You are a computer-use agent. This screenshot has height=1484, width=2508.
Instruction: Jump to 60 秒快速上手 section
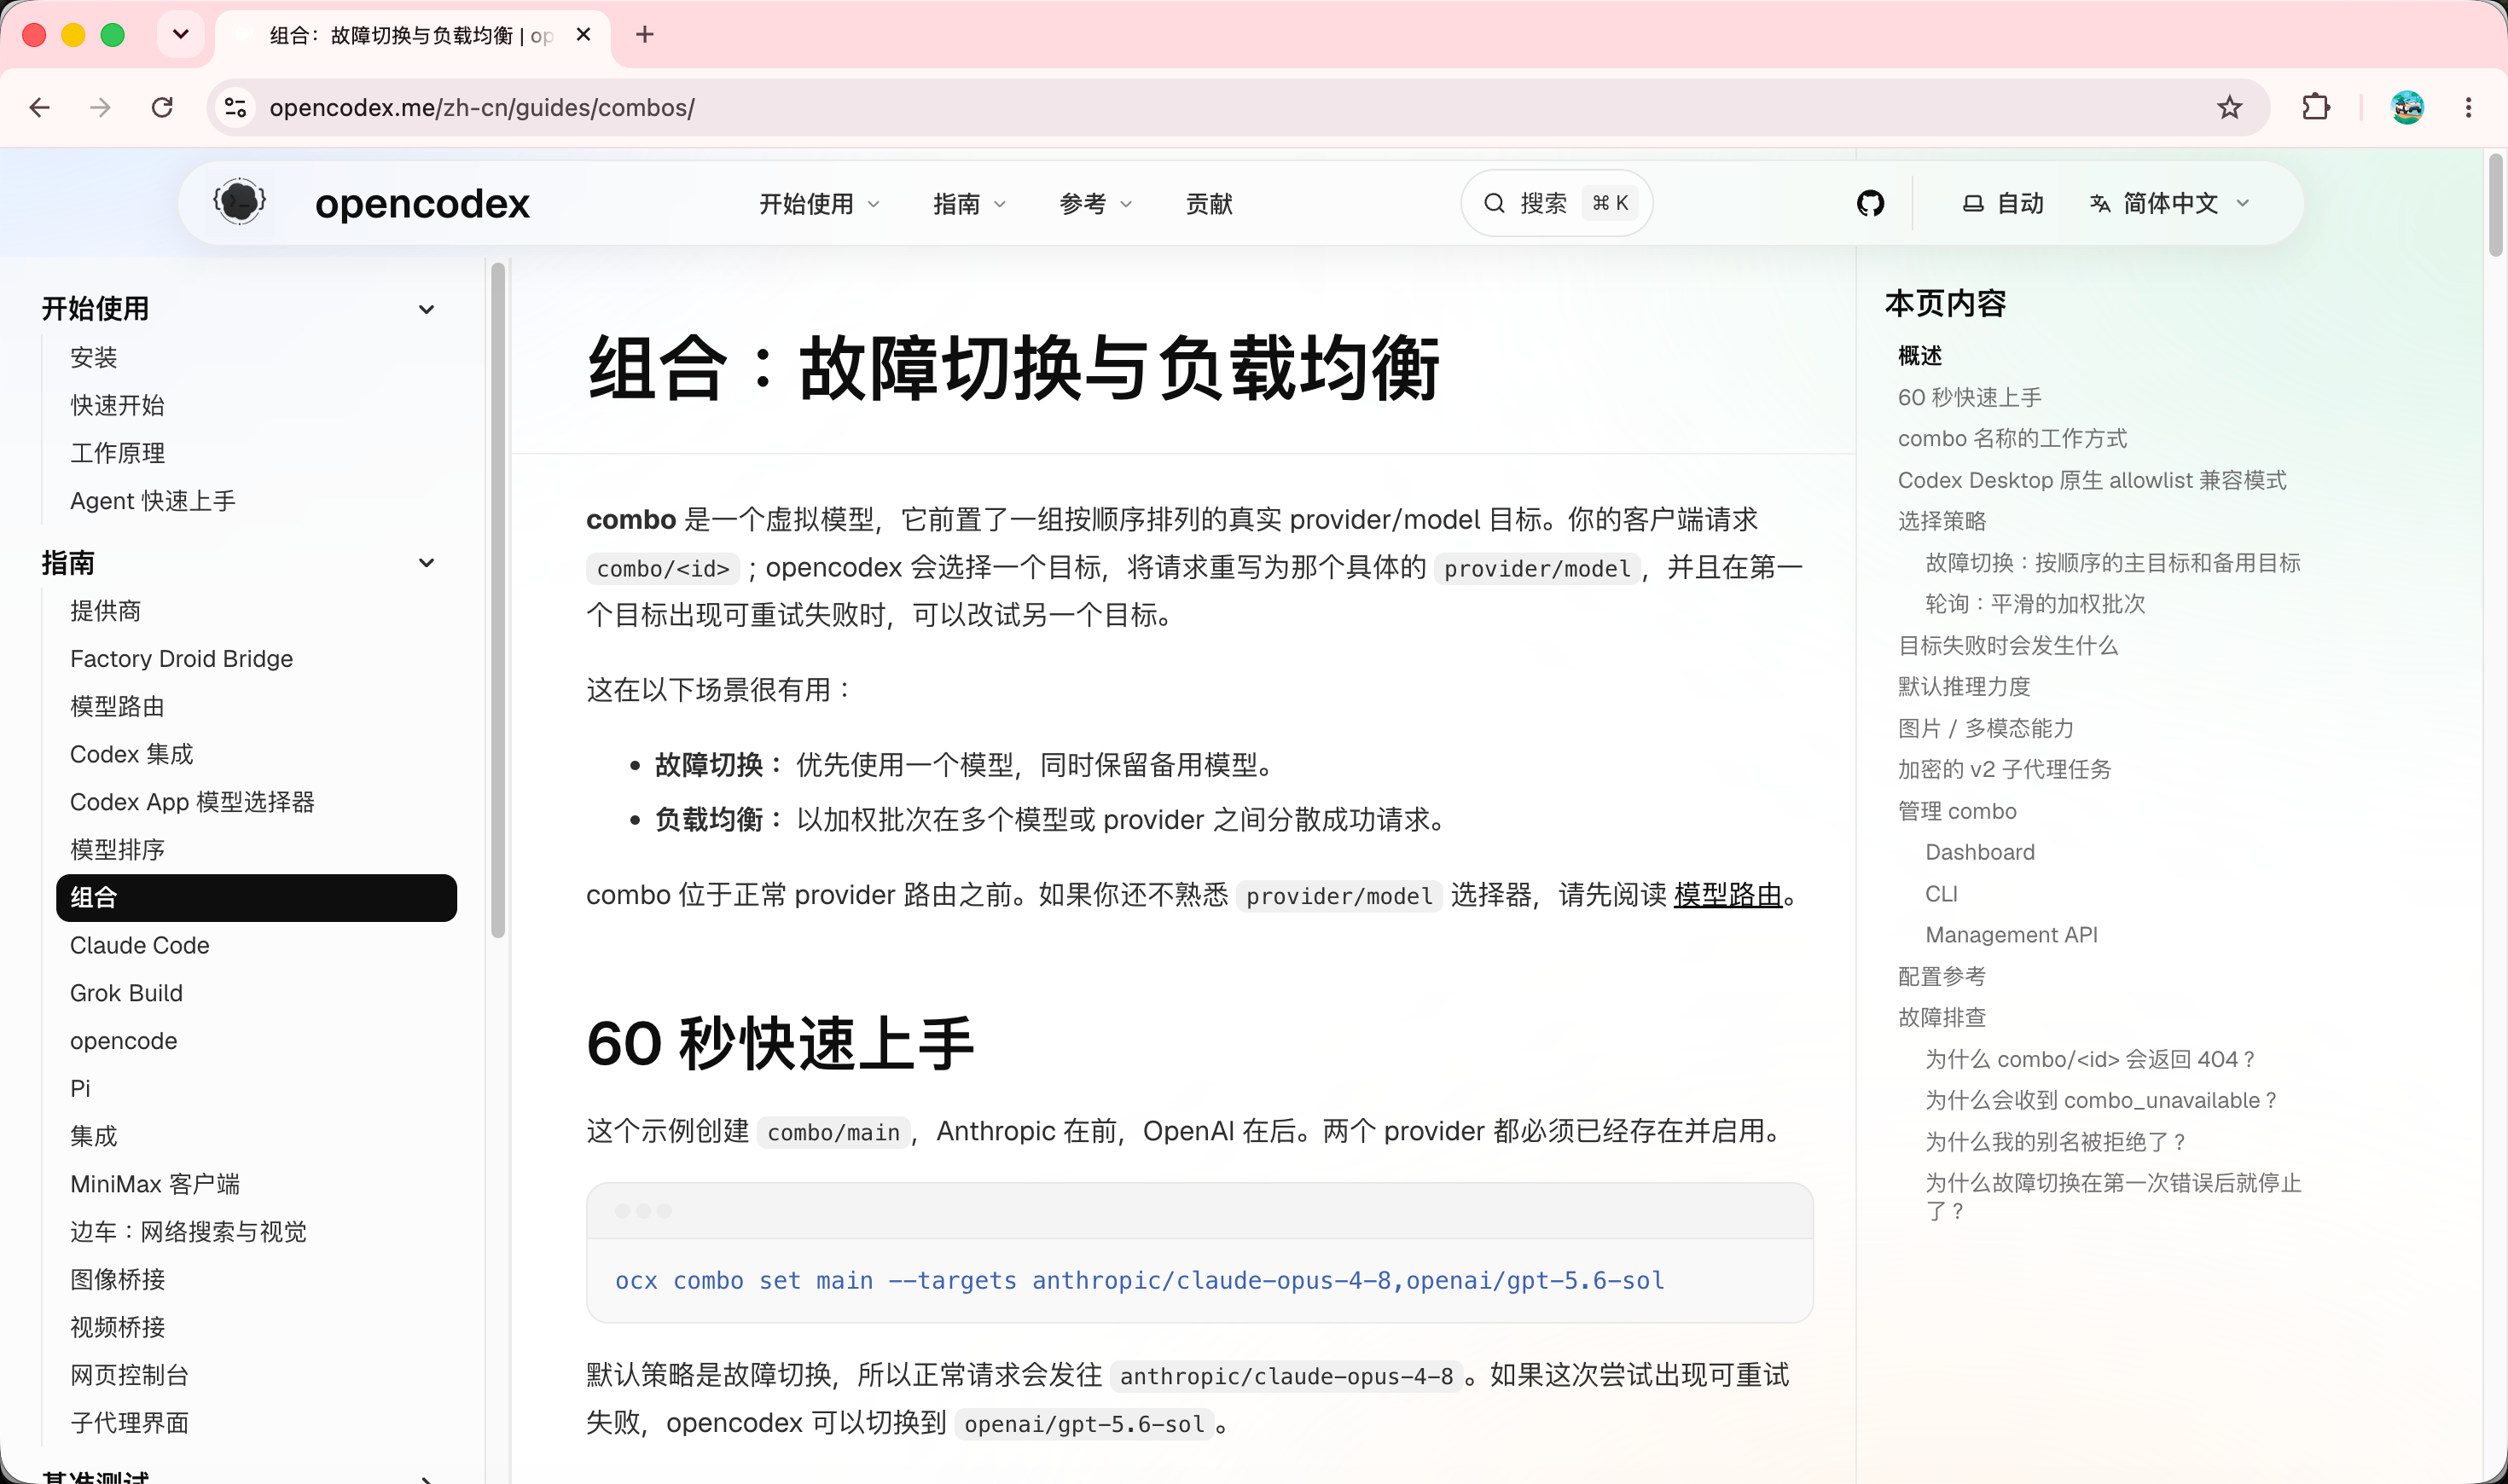(x=1969, y=398)
